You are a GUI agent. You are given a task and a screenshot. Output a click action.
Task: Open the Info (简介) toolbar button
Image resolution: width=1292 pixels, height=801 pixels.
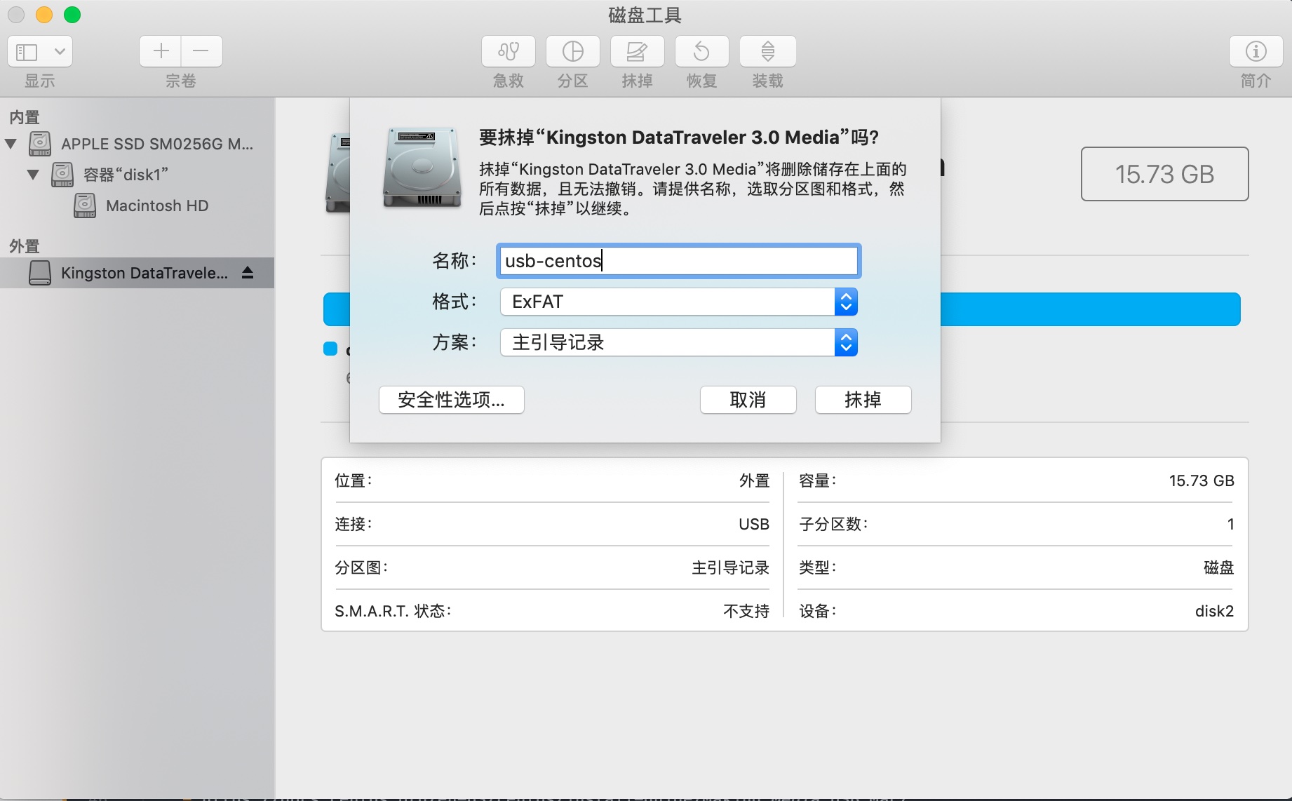tap(1256, 51)
